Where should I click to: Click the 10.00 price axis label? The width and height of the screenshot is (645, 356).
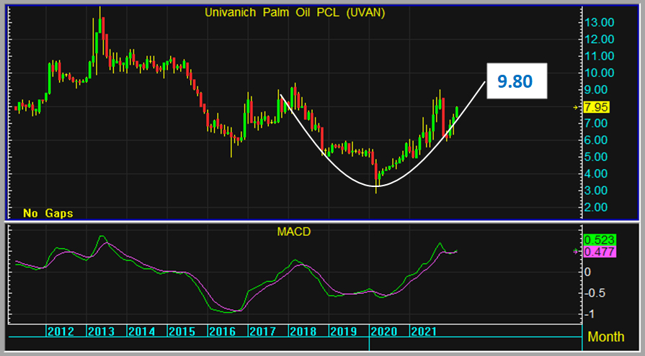(x=600, y=73)
